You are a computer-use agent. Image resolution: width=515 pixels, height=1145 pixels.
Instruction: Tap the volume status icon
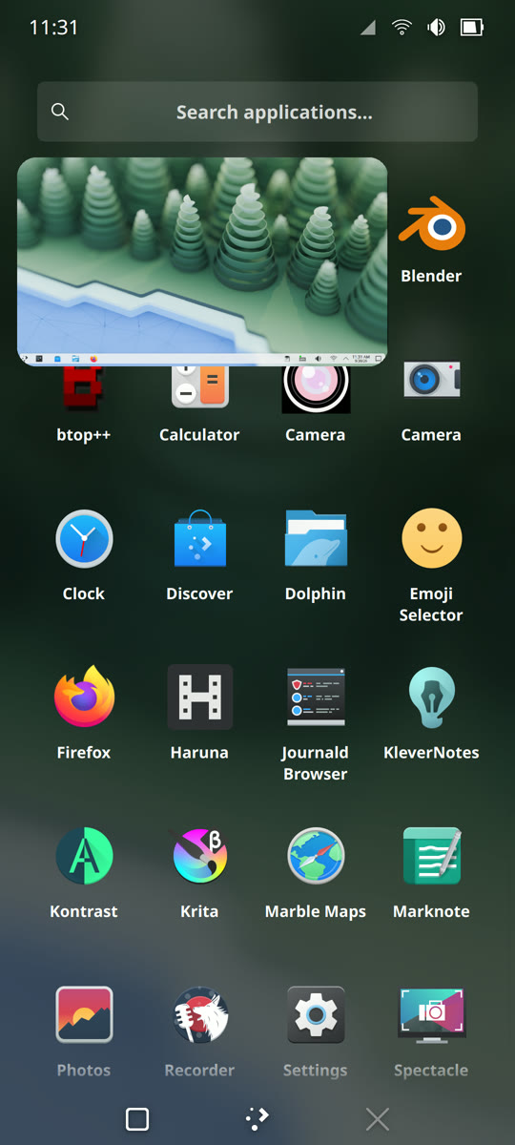pyautogui.click(x=437, y=28)
